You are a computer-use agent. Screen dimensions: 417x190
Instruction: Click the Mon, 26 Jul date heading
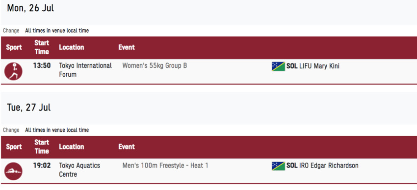(30, 8)
